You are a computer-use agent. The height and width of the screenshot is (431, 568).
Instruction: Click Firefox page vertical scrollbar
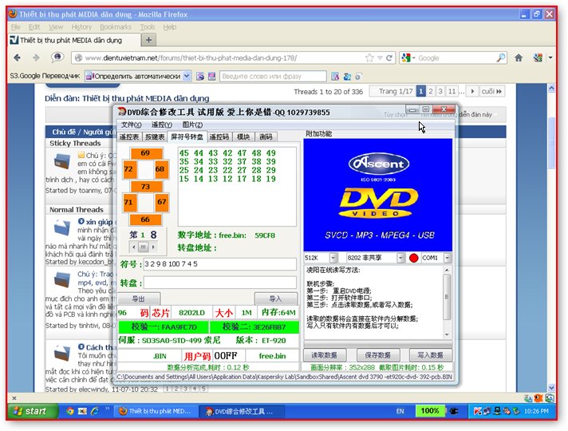(x=551, y=237)
